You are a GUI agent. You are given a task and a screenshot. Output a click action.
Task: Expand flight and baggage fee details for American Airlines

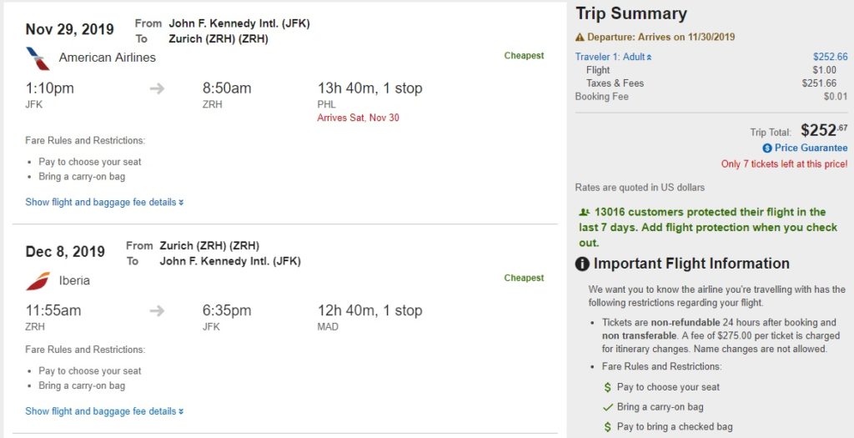click(x=104, y=202)
